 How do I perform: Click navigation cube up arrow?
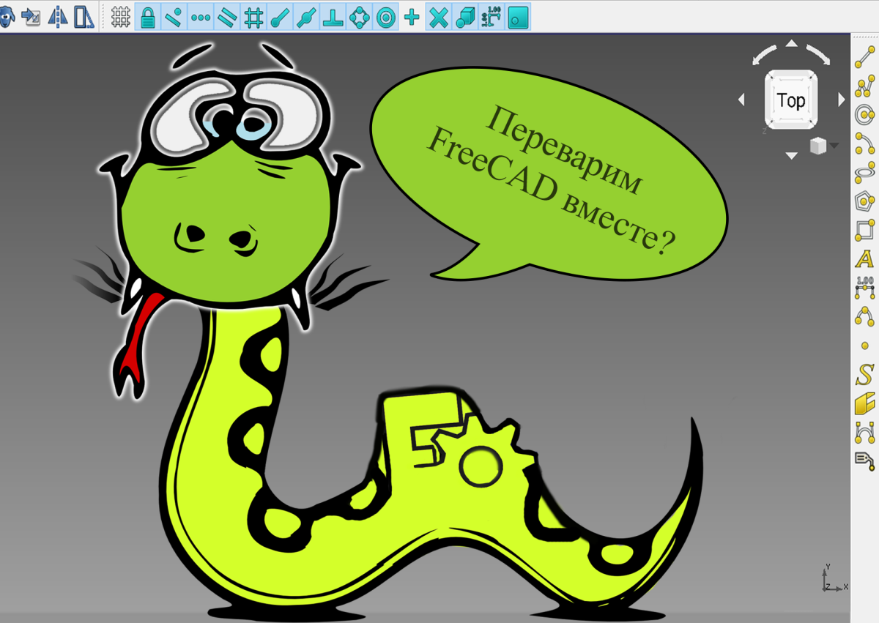pyautogui.click(x=791, y=43)
